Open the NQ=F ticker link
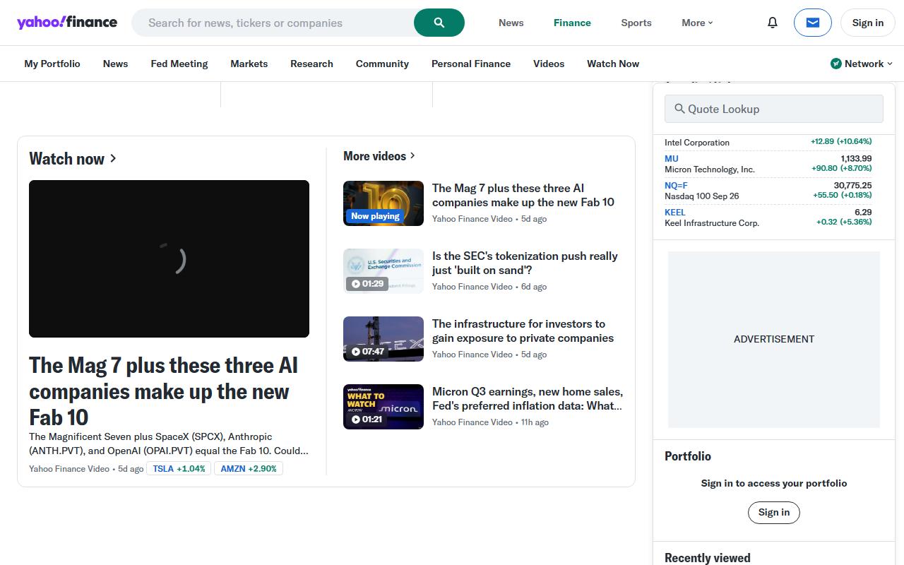This screenshot has width=904, height=565. [676, 186]
